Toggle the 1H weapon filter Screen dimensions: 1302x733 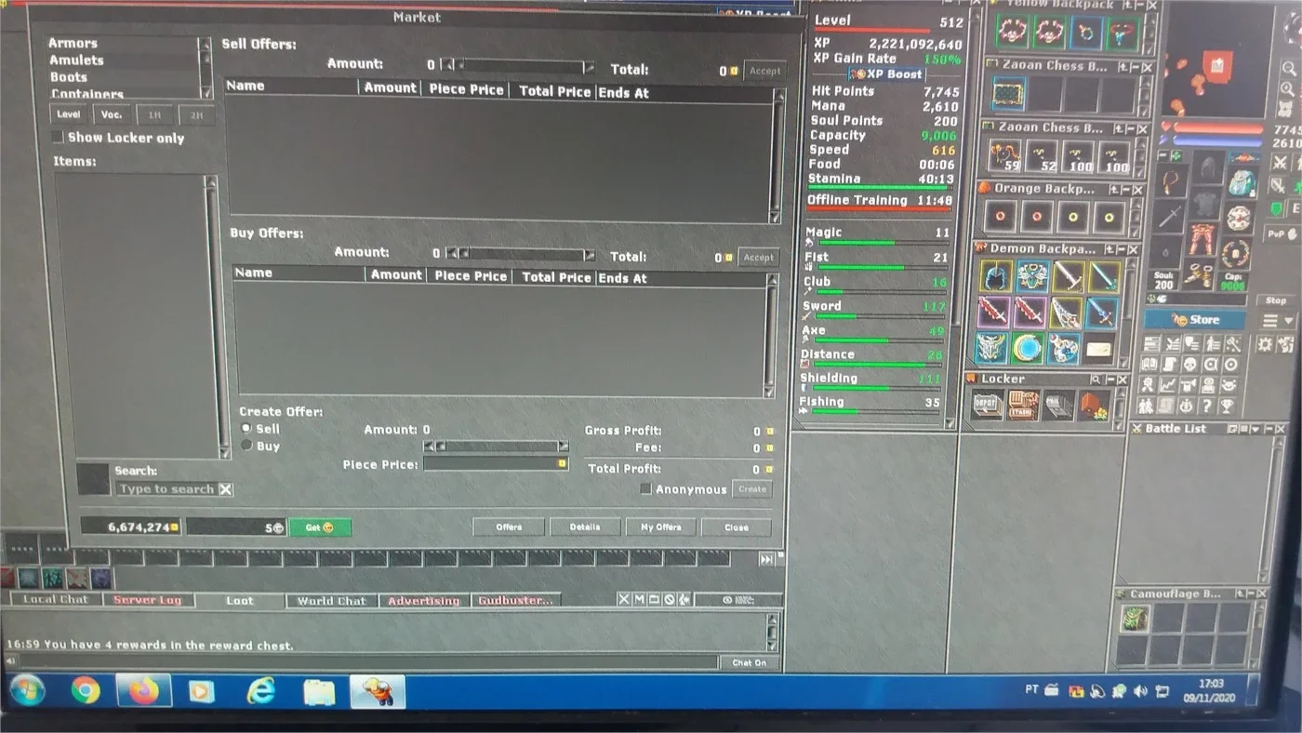click(154, 114)
